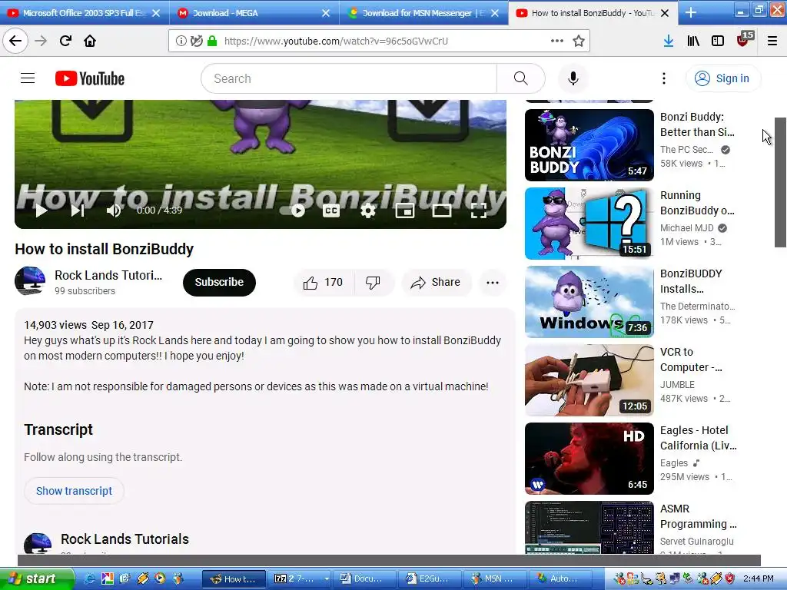This screenshot has width=787, height=590.
Task: Subscribe to Rock Lands Tutorials
Action: (x=219, y=282)
